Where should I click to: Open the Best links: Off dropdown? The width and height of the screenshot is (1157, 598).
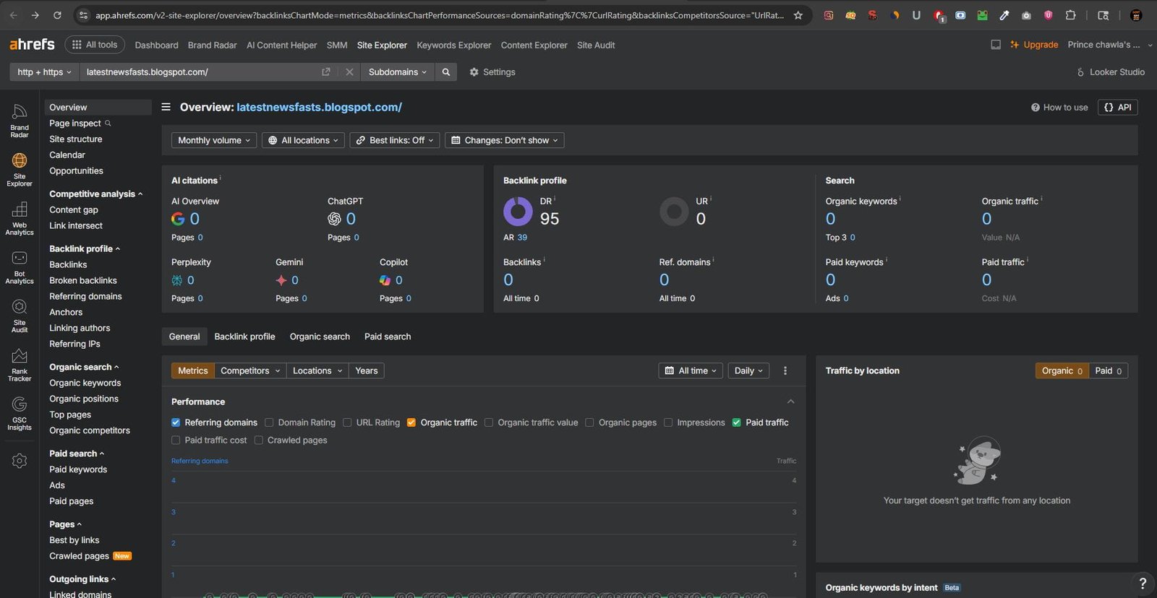click(x=395, y=140)
